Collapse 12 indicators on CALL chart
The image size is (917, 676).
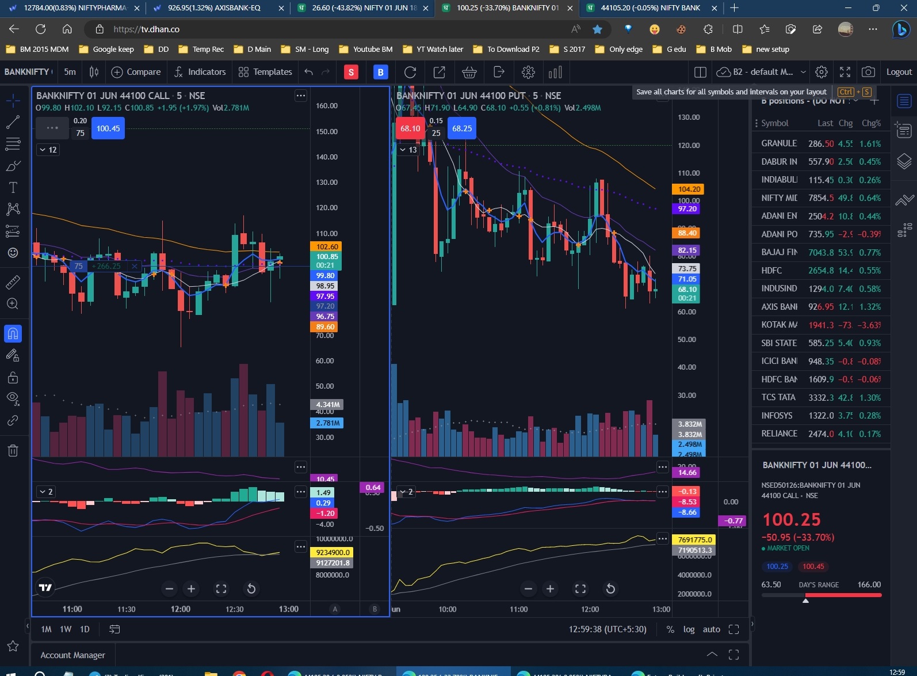point(48,150)
